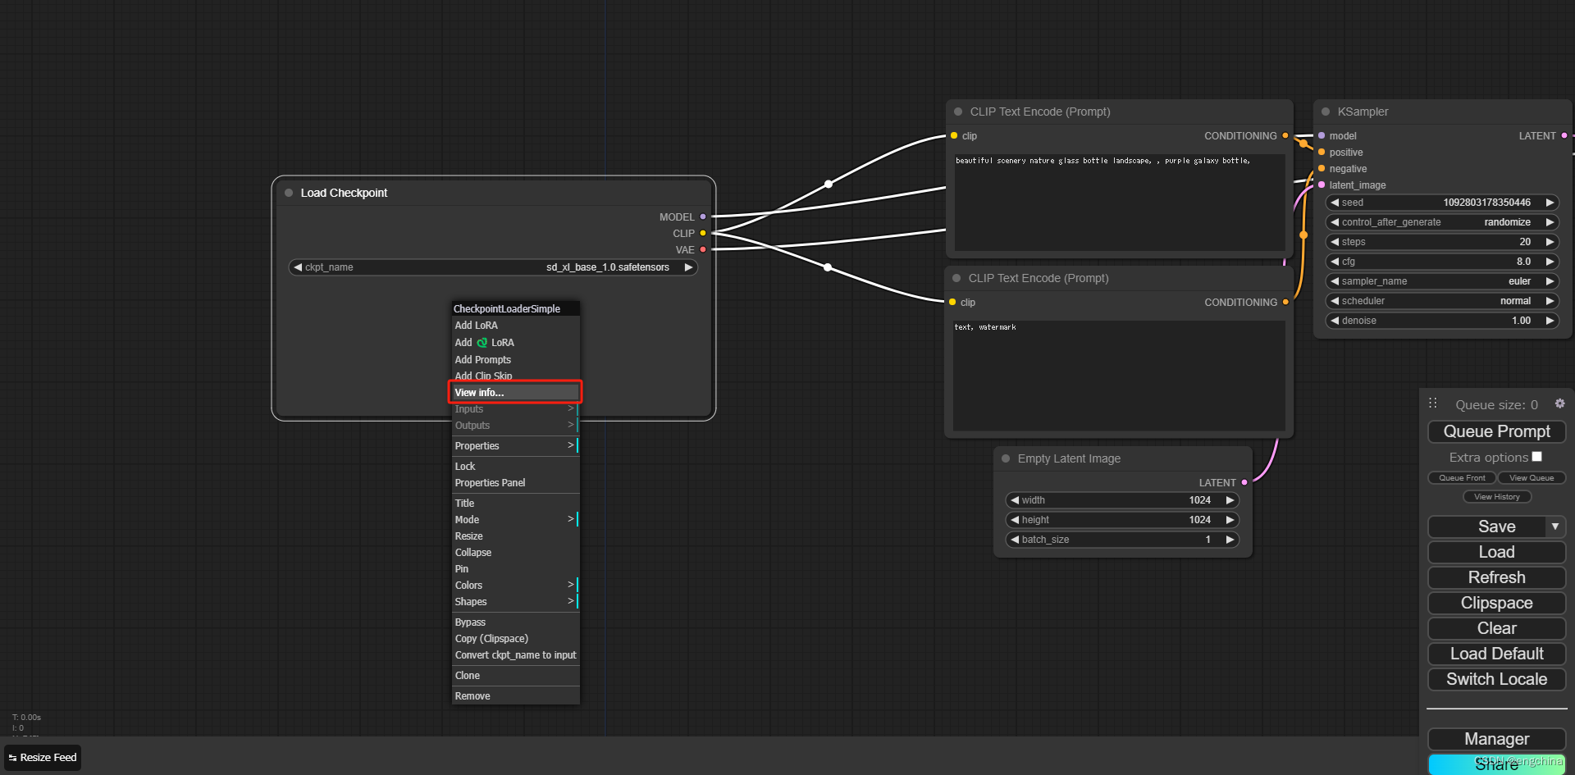Click the Resize Feed button
The height and width of the screenshot is (775, 1575).
pos(43,758)
